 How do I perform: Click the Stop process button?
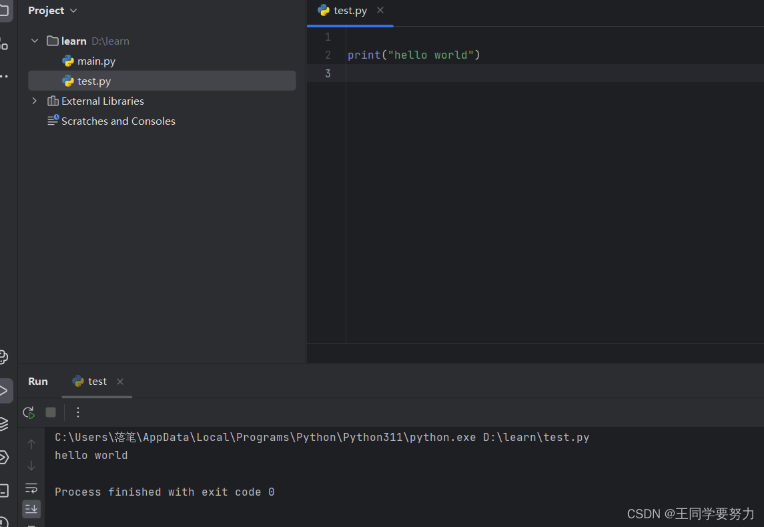51,412
